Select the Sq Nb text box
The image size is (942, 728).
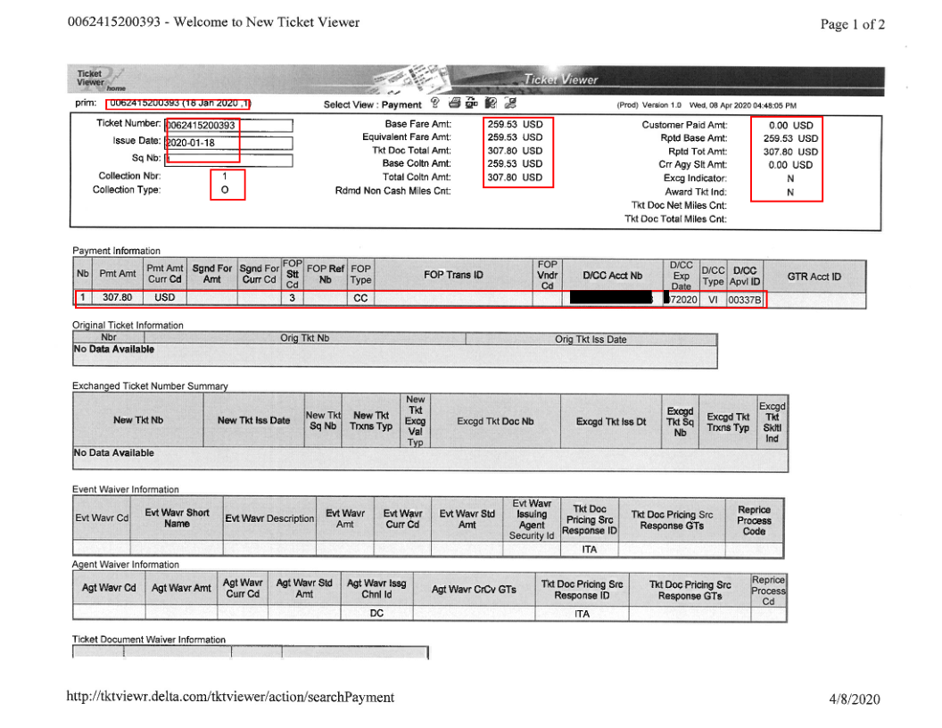(x=229, y=161)
